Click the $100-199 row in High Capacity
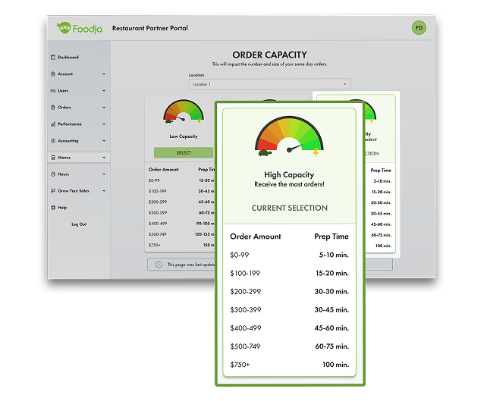Viewport: 487px width, 401px height. click(290, 274)
